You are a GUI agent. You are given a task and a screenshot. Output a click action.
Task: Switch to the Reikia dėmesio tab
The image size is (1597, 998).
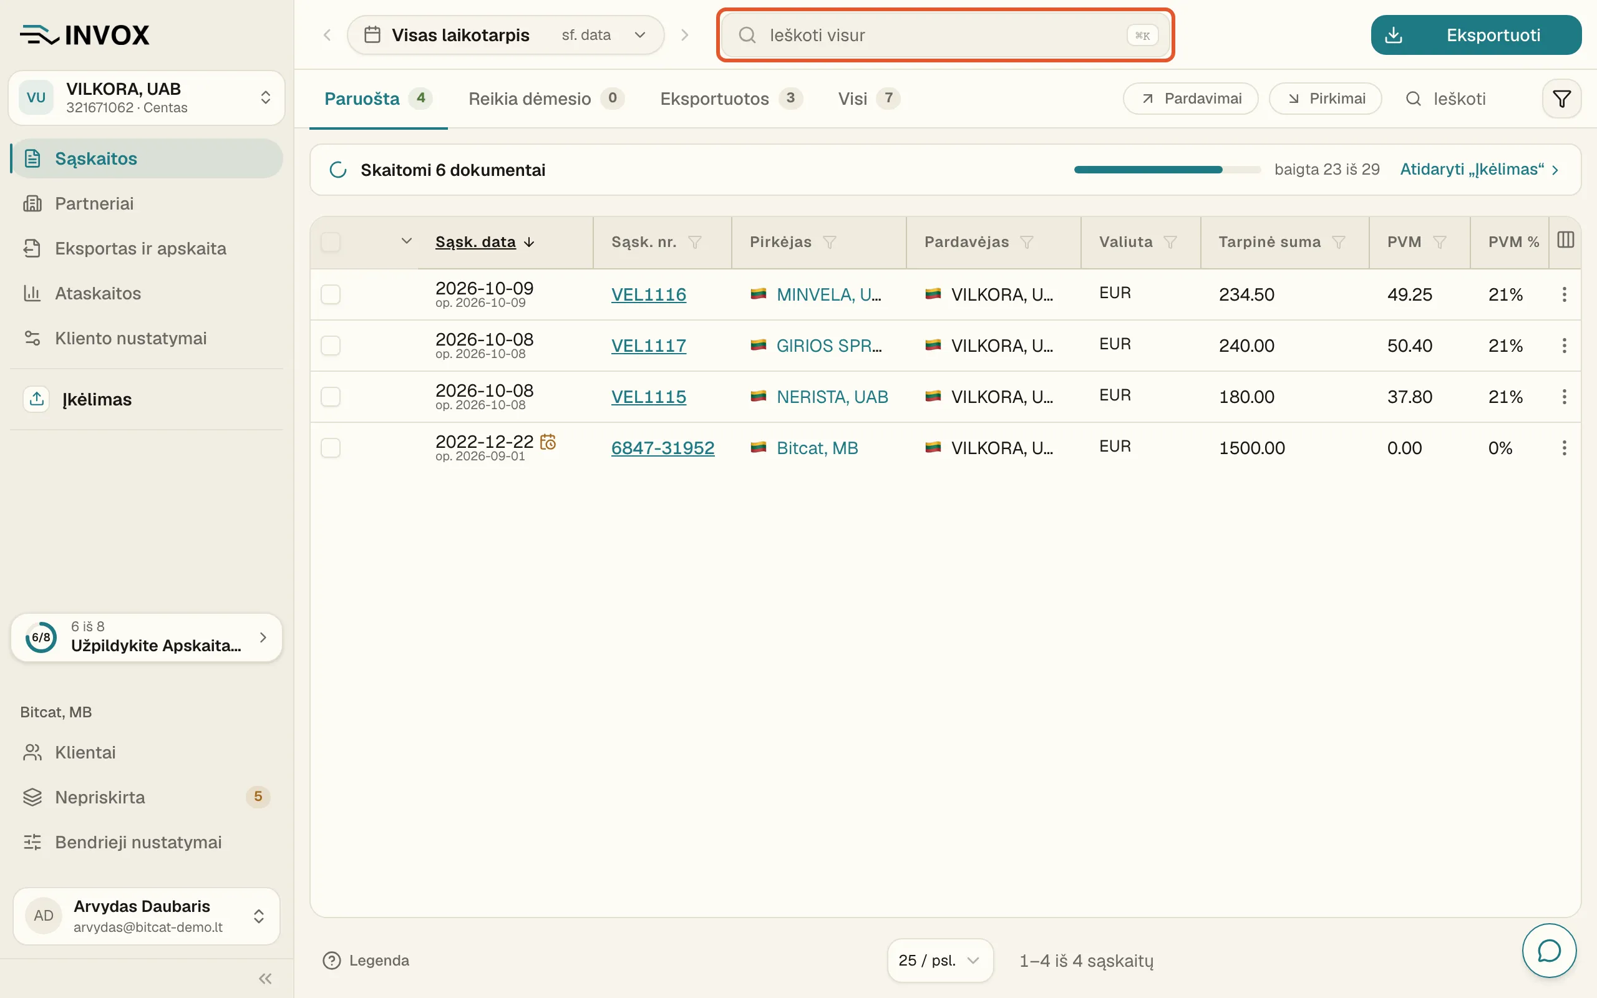[x=546, y=99]
